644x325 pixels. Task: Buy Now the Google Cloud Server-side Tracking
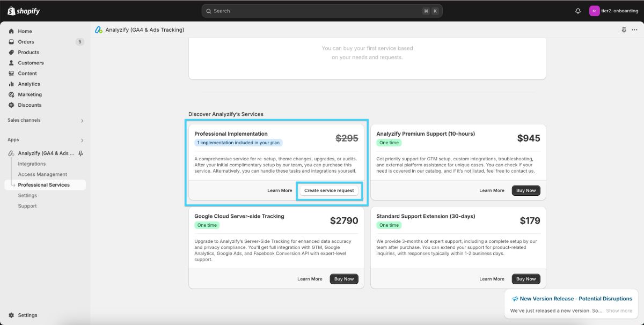point(344,279)
